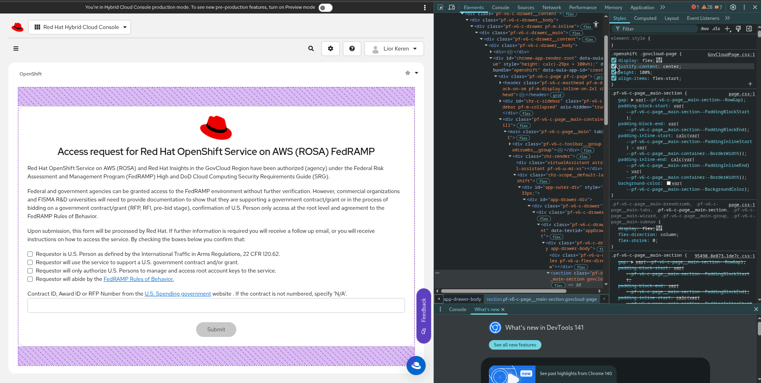Open the GovCloudPage.css:1 source link

coord(731,54)
